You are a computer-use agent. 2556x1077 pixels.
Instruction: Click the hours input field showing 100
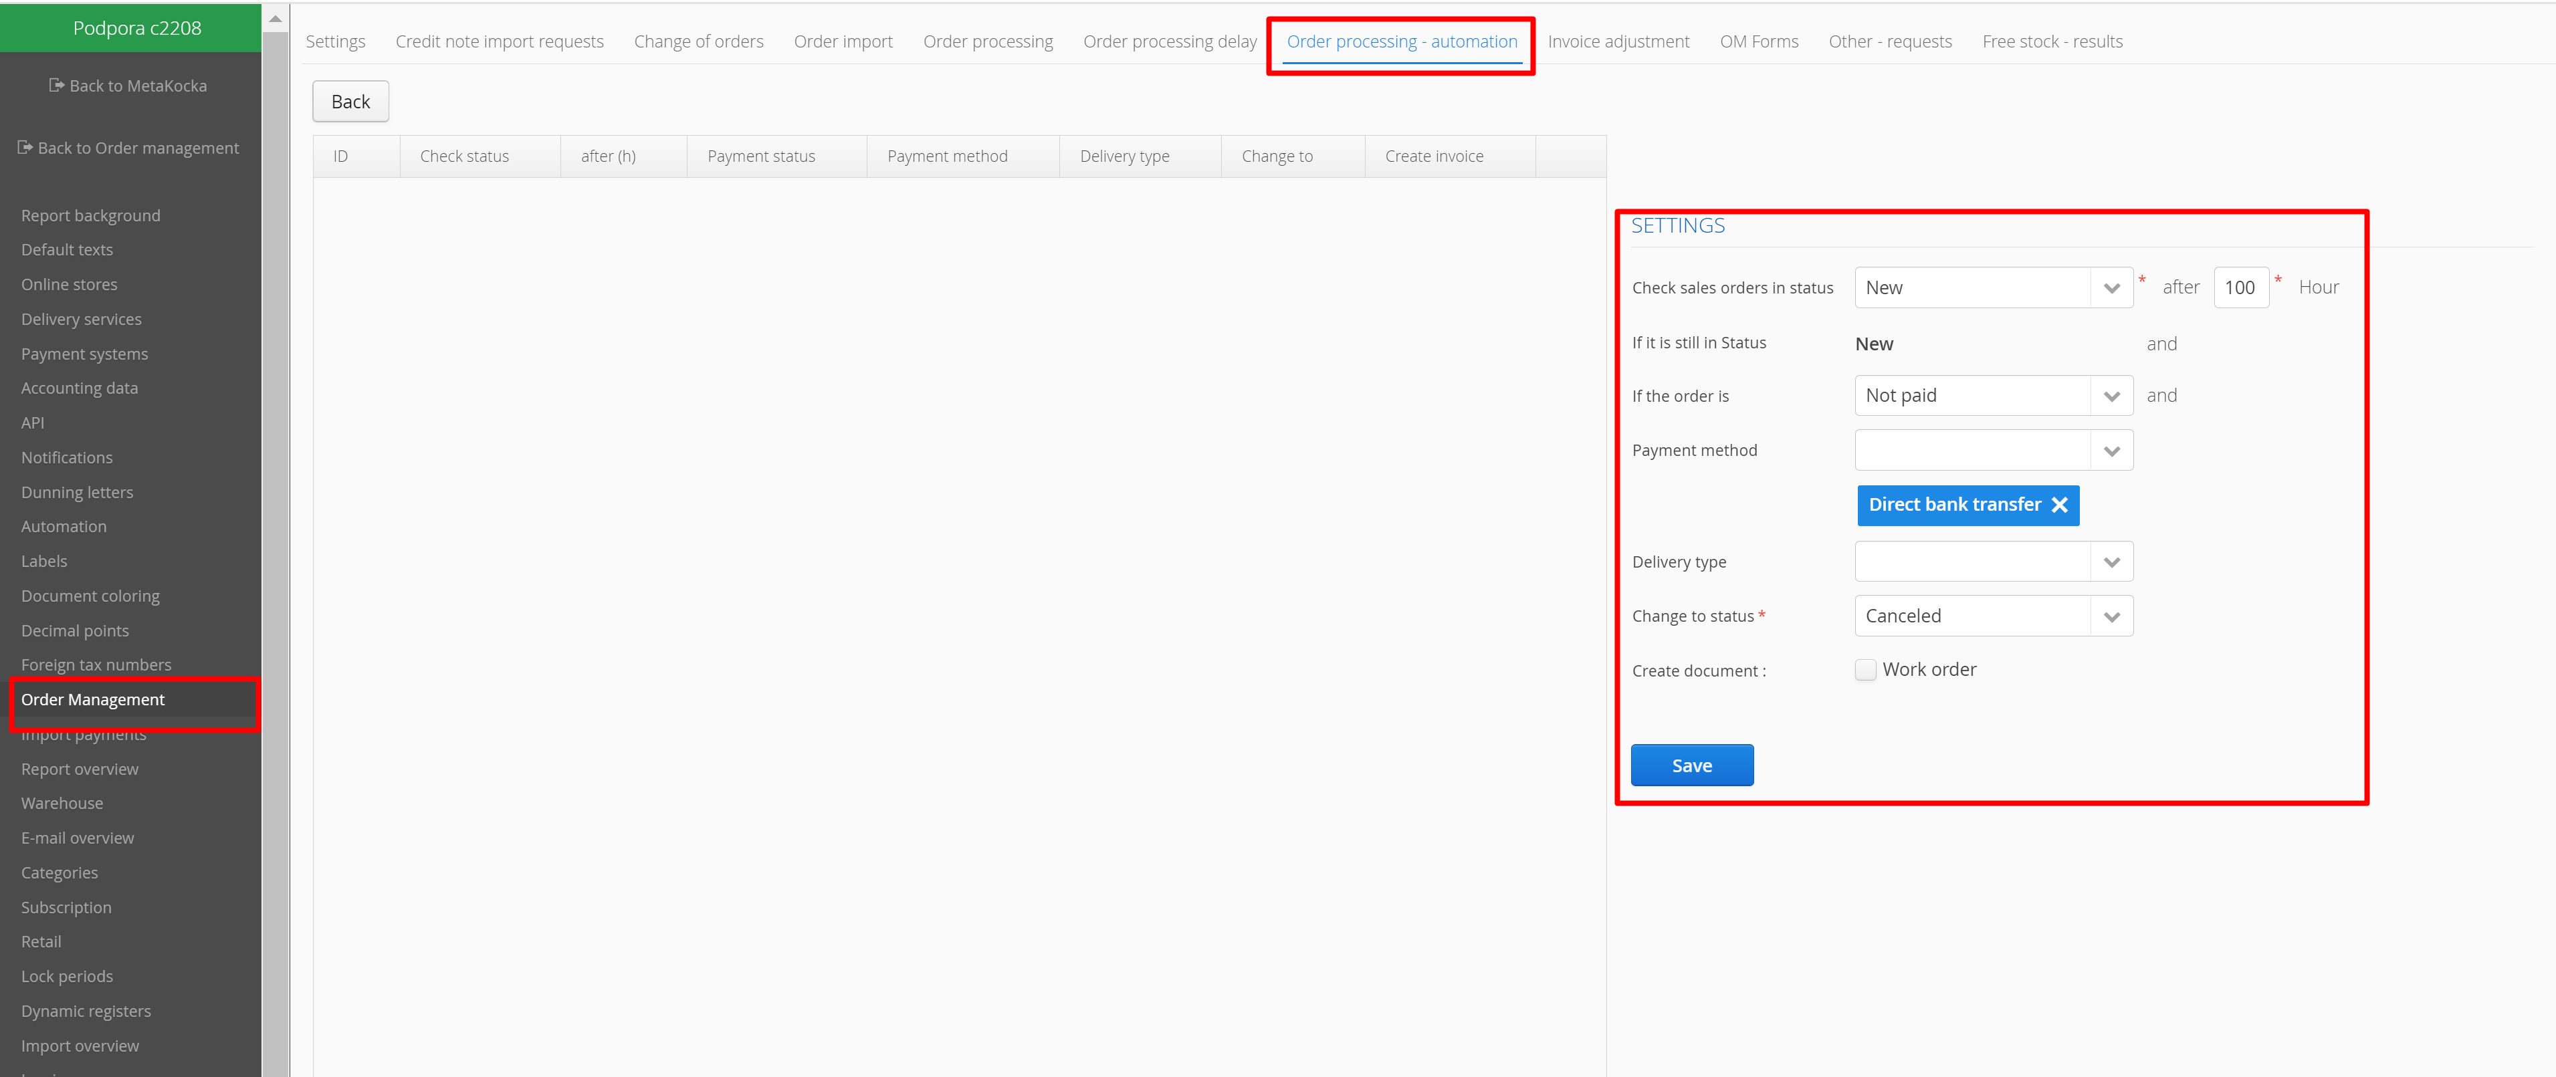[2240, 287]
